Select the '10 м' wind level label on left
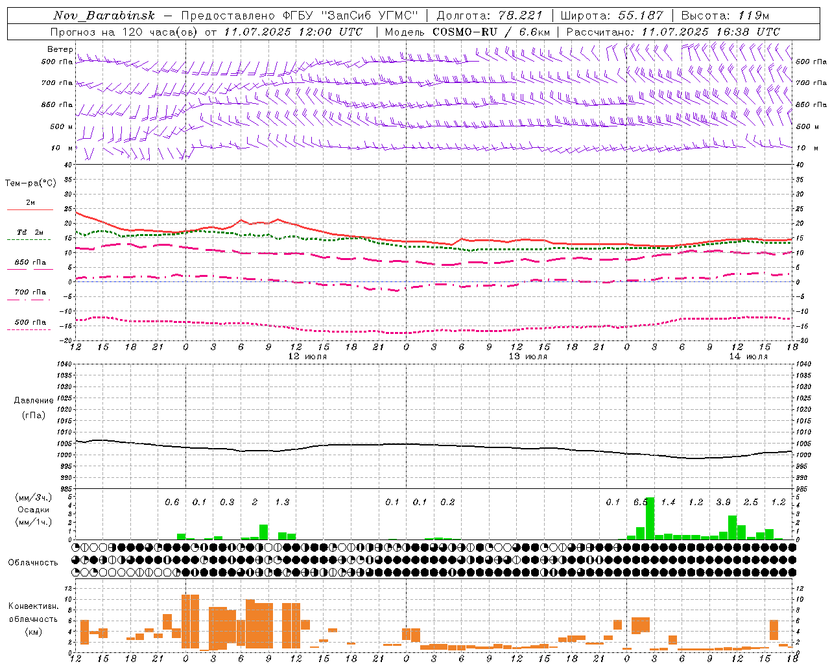The image size is (830, 664). pos(62,148)
